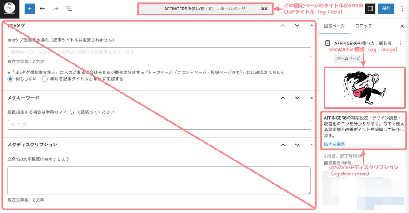Open the block inserter plus button
The image size is (409, 213).
pyautogui.click(x=29, y=9)
